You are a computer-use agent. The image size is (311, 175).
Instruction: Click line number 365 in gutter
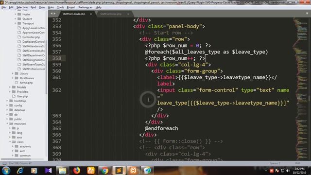(57, 128)
